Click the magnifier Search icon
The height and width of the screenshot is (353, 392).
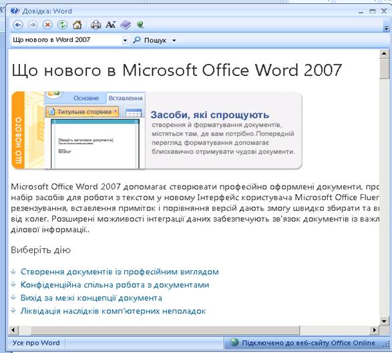(x=137, y=40)
